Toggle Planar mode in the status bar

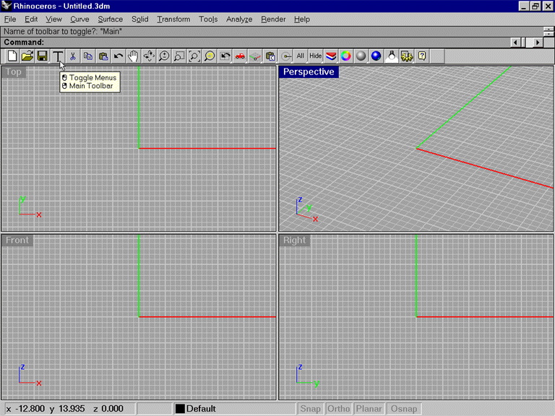(369, 409)
